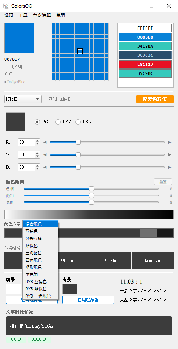Open the 工具 menu

click(23, 16)
